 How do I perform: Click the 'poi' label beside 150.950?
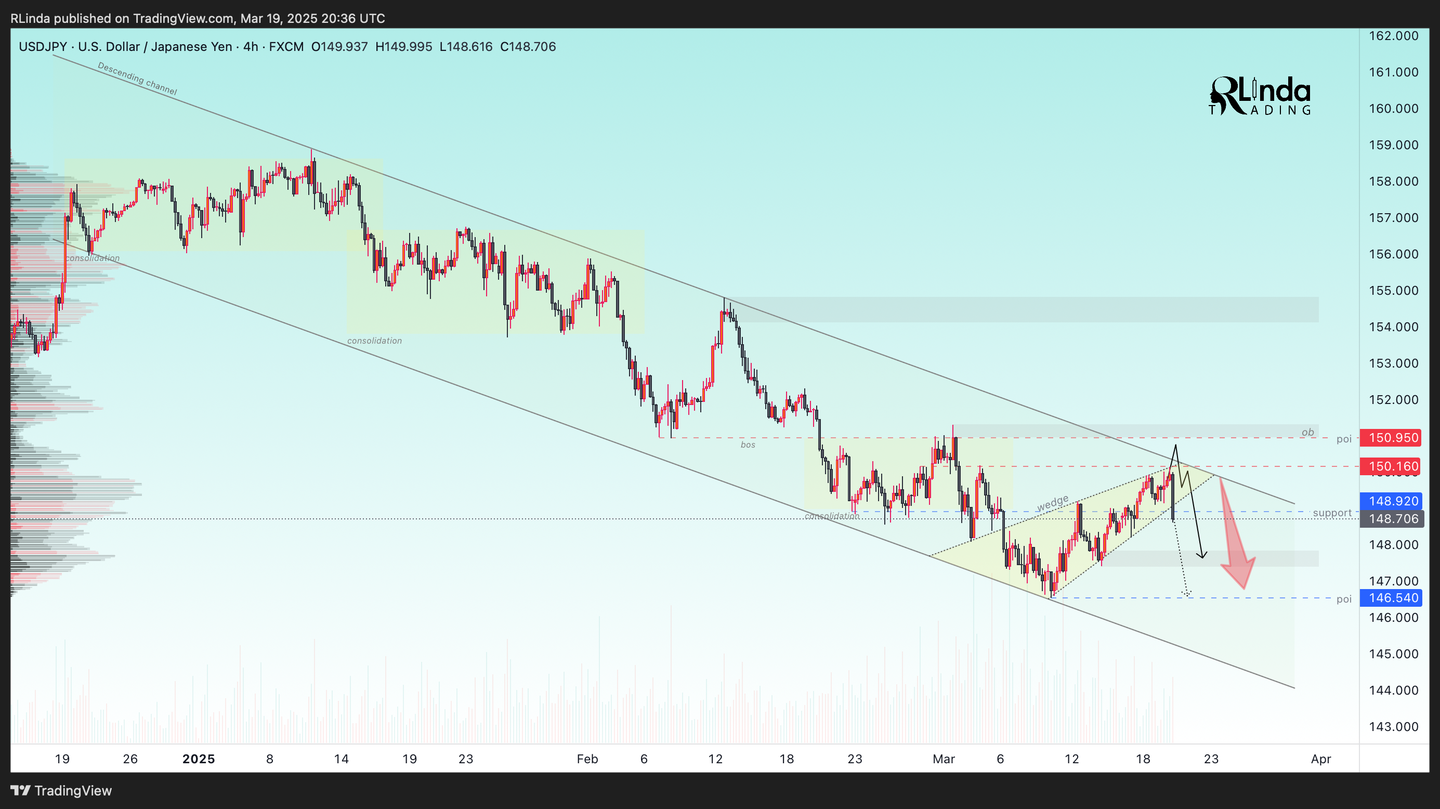tap(1344, 439)
